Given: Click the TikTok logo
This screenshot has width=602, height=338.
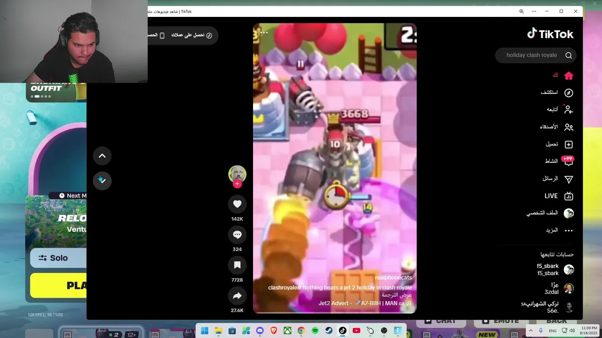Looking at the screenshot, I should pos(550,34).
